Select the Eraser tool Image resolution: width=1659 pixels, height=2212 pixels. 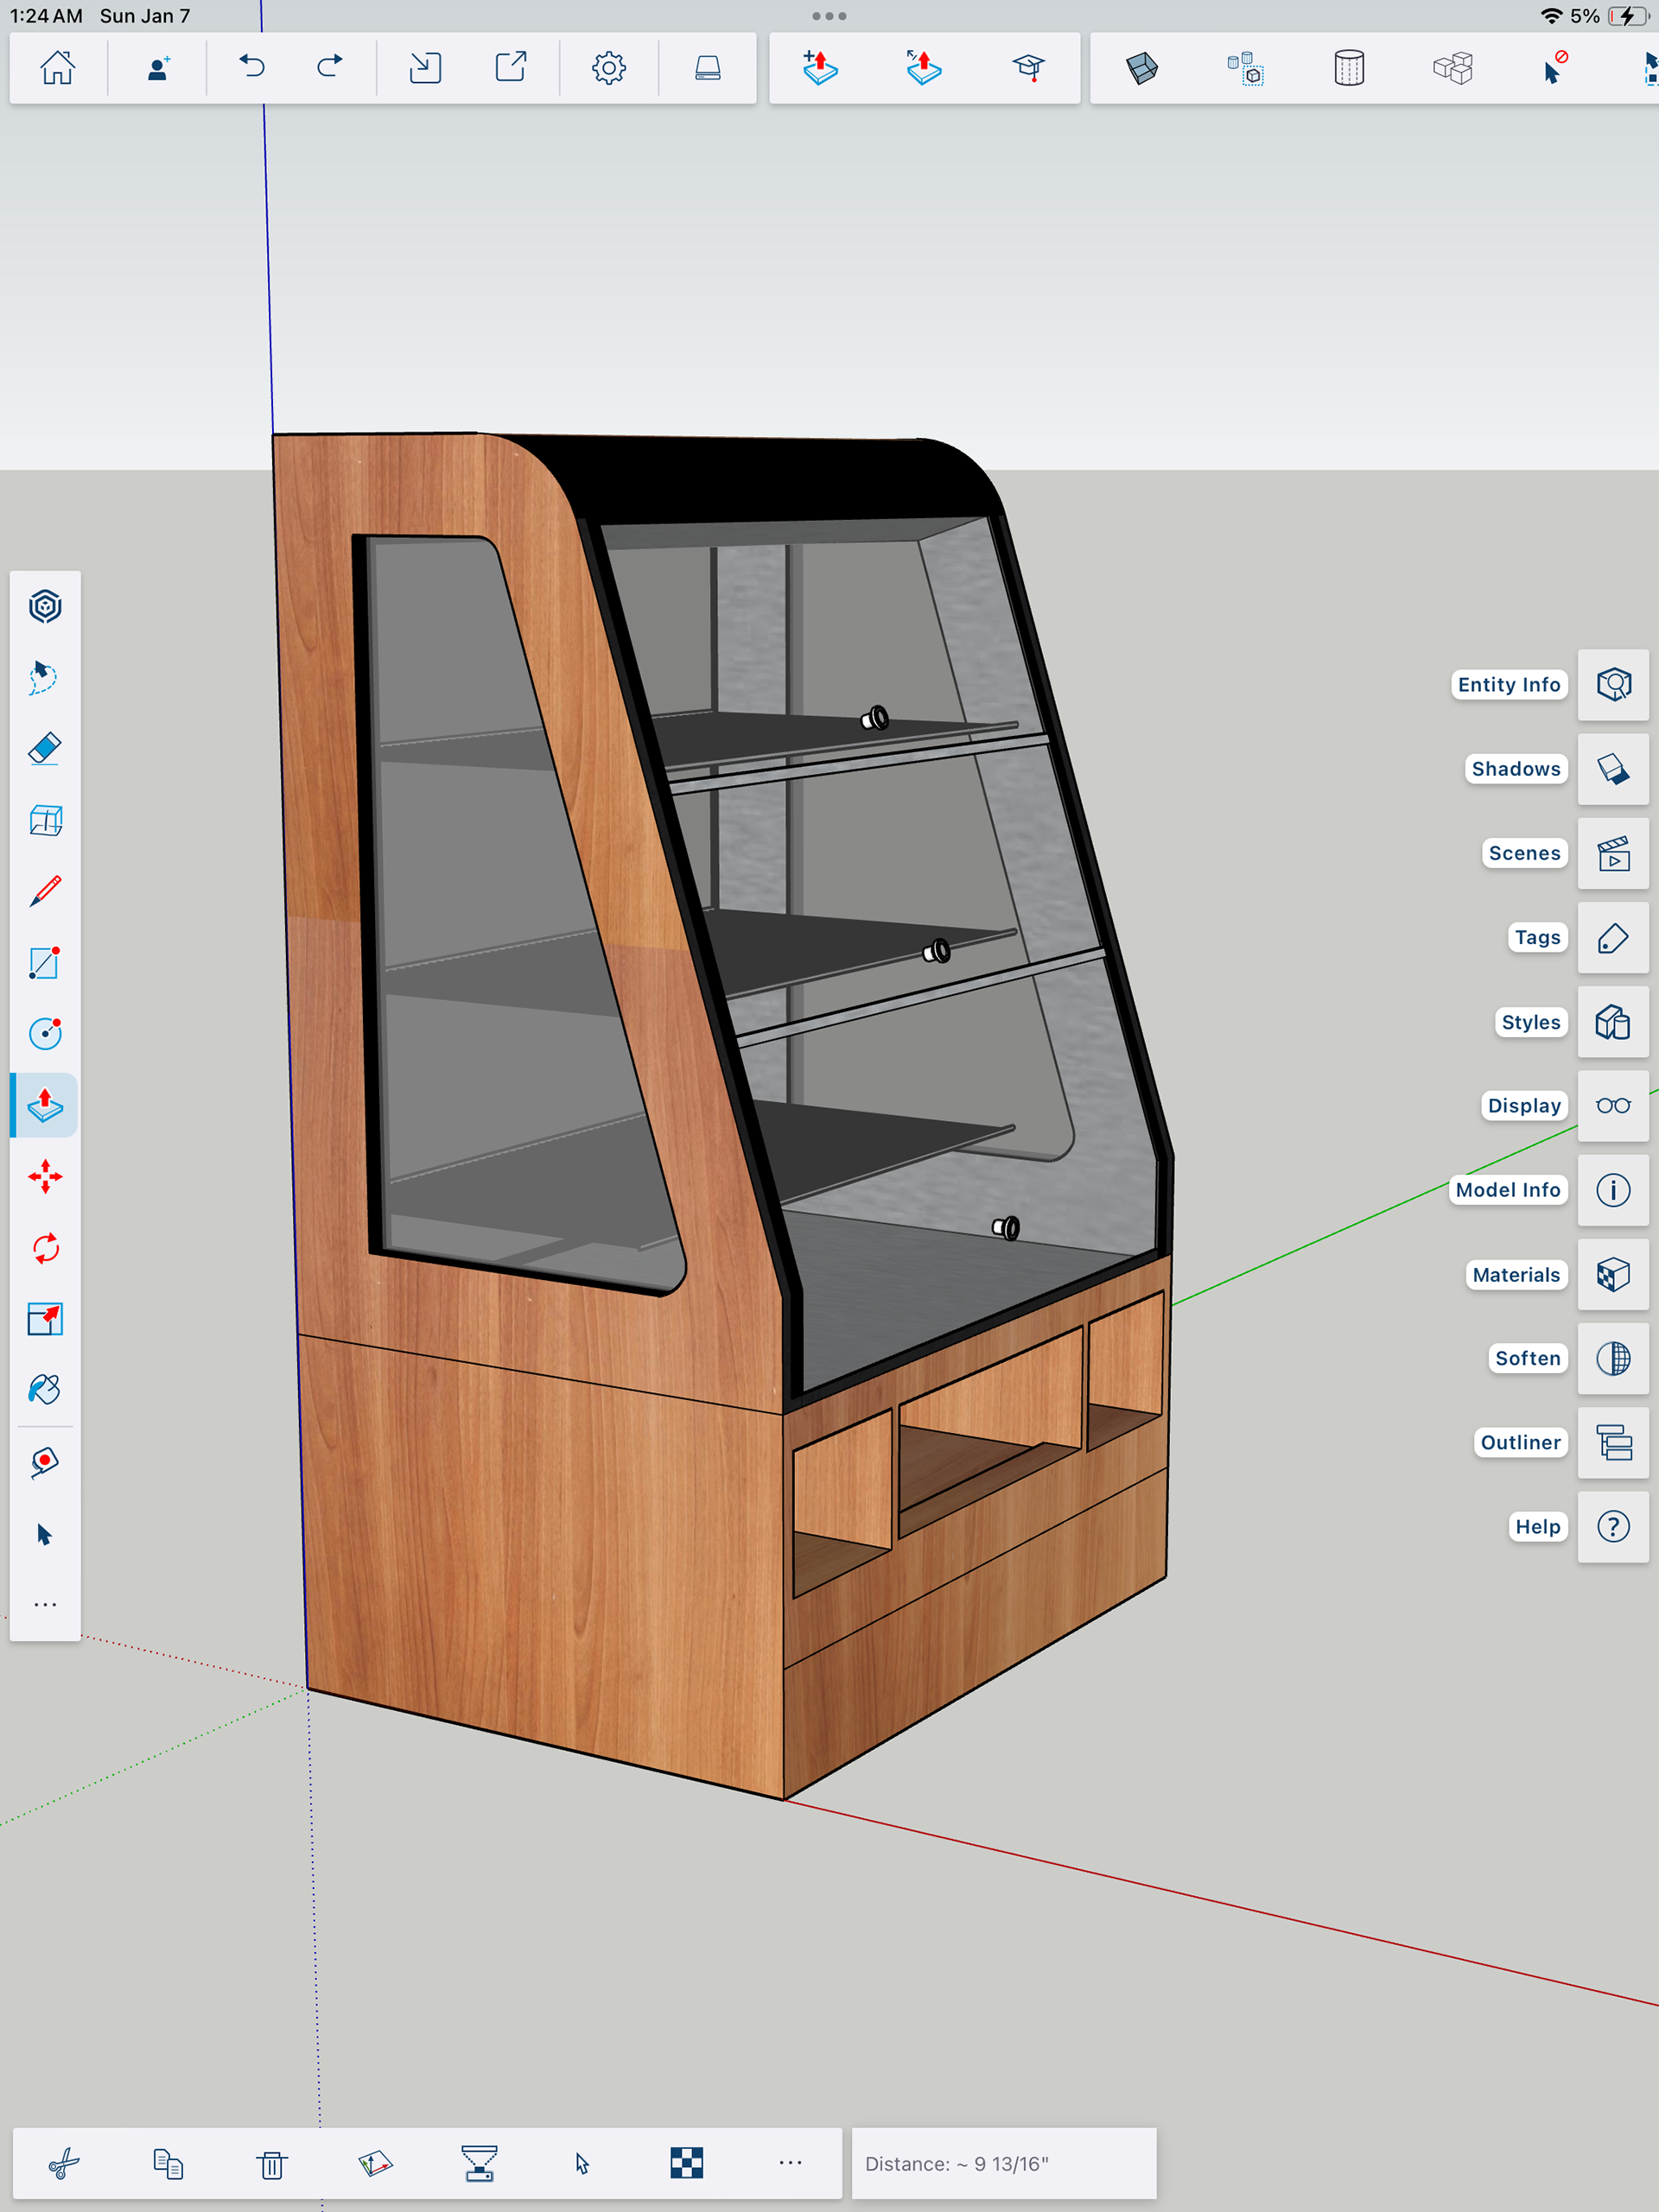(45, 749)
